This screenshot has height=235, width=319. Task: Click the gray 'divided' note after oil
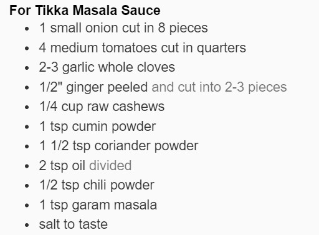[x=110, y=166]
